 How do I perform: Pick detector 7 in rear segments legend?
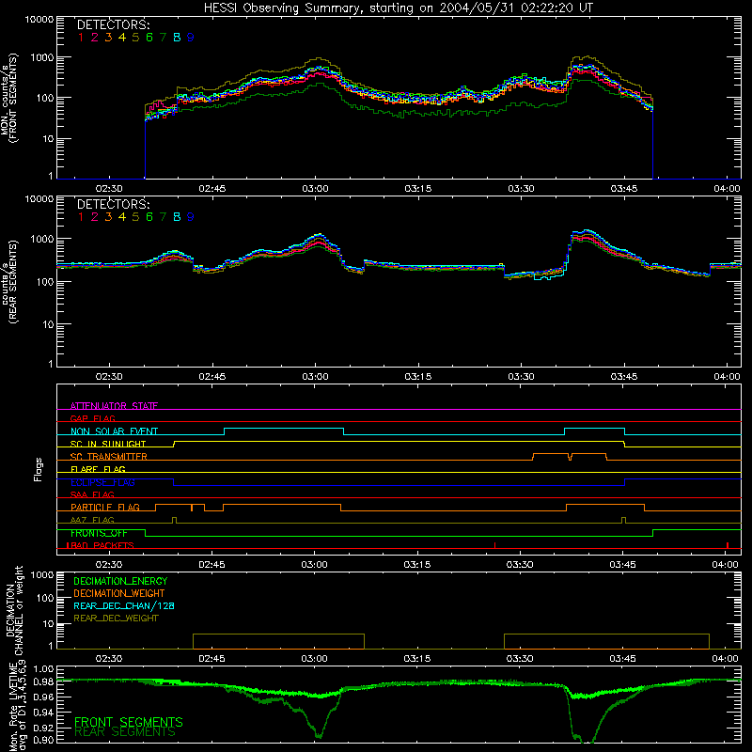[163, 217]
